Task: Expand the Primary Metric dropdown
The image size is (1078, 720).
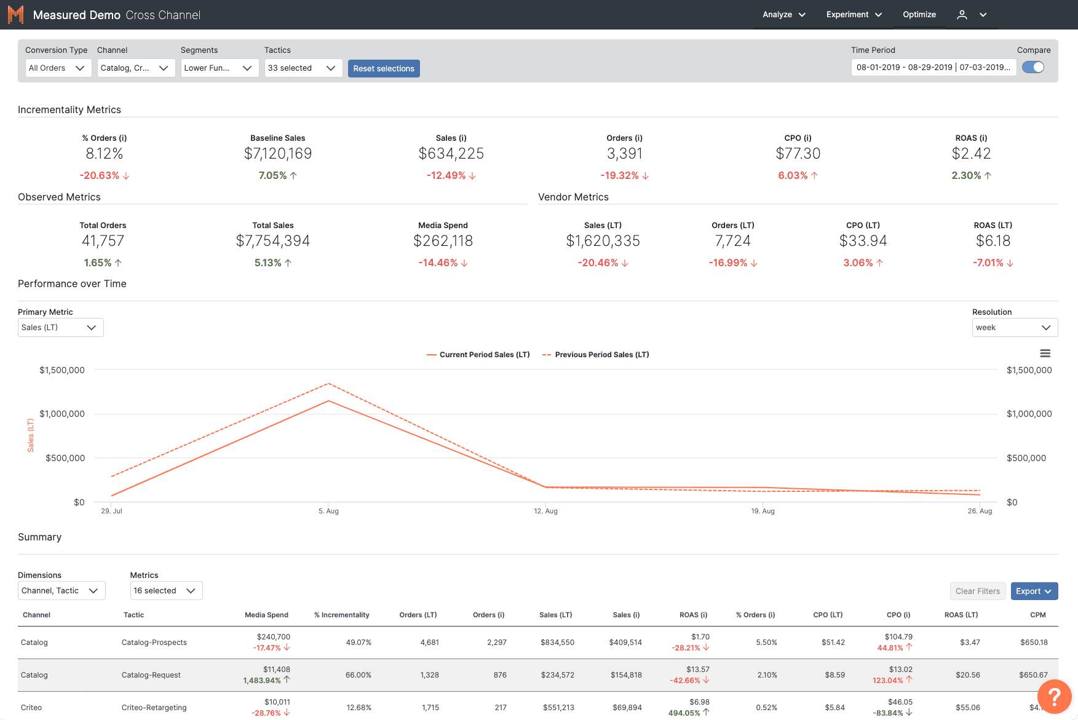Action: [x=60, y=328]
